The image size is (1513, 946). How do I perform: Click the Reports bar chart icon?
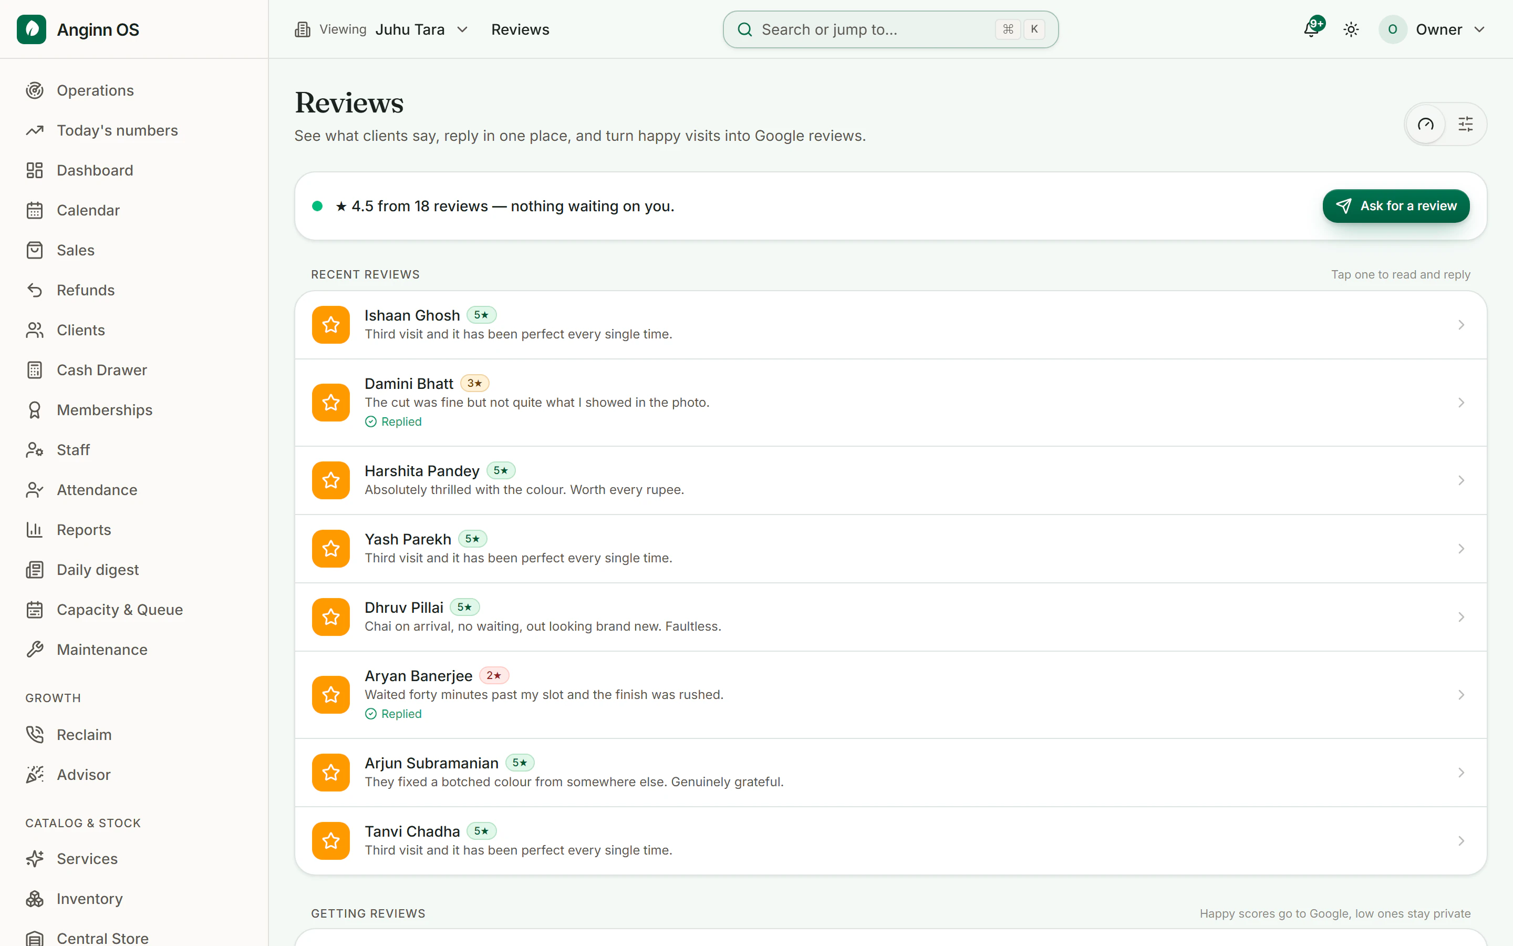(x=35, y=530)
